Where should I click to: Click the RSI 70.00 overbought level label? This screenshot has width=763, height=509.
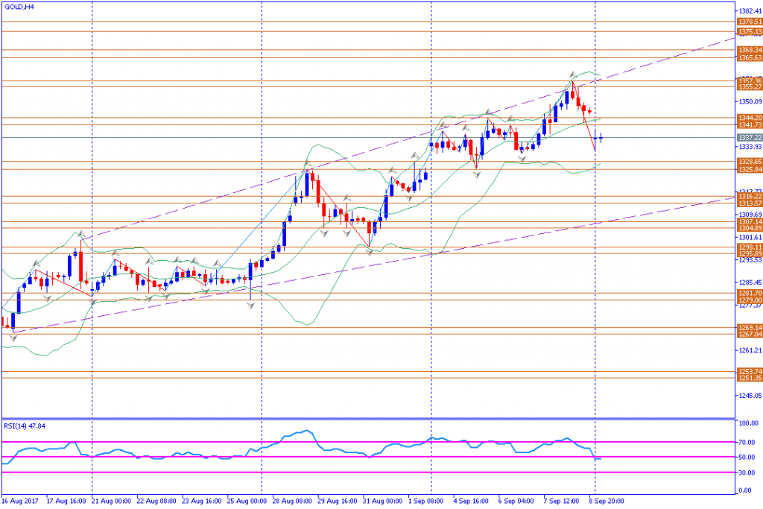click(747, 443)
